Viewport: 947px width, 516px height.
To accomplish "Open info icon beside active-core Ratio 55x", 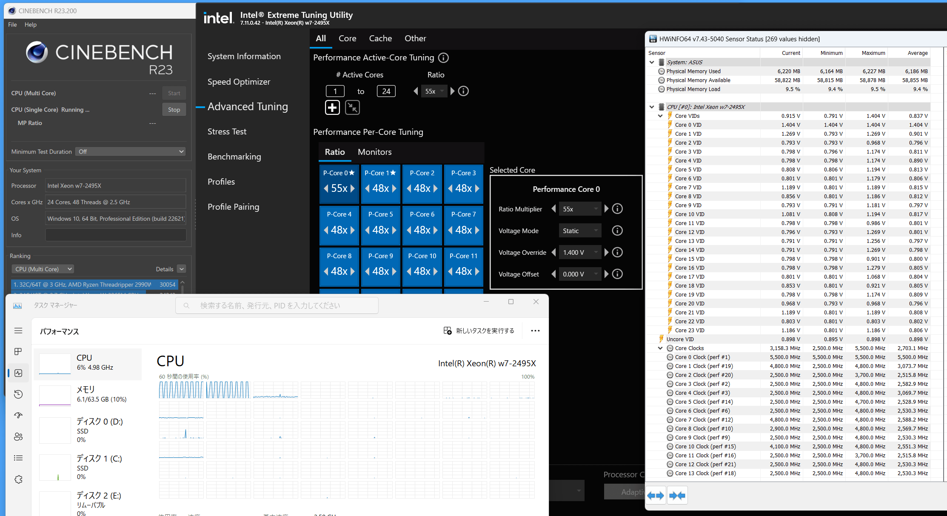I will coord(463,91).
